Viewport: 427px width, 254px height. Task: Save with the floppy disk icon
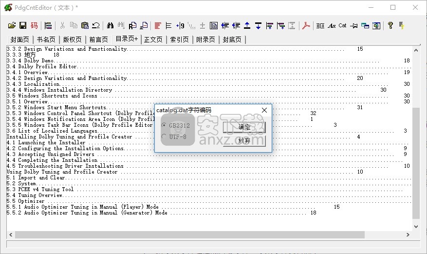pyautogui.click(x=23, y=26)
